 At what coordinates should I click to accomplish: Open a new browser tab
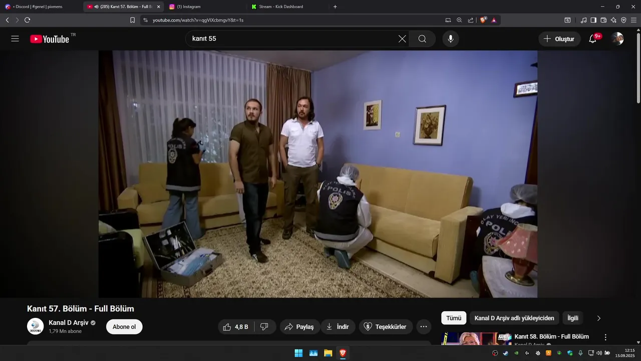click(335, 7)
